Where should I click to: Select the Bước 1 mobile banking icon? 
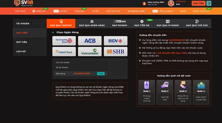click(x=146, y=85)
